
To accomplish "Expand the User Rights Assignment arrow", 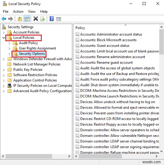I will click(x=9, y=49).
